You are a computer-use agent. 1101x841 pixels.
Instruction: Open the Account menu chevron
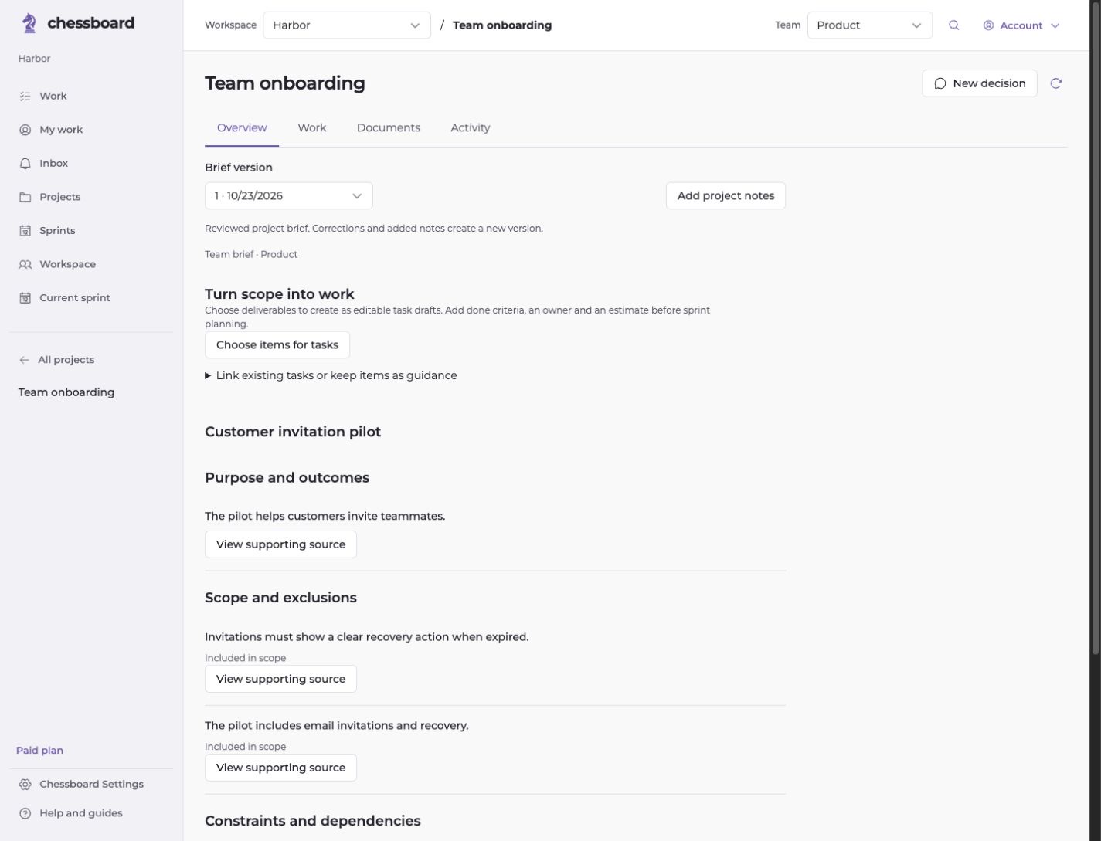pos(1055,25)
